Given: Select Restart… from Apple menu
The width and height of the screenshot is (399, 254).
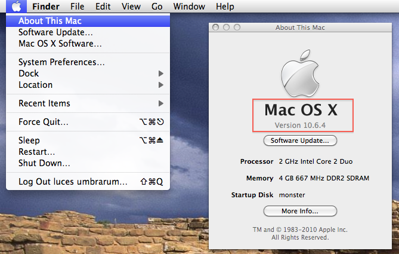Looking at the screenshot, I should tap(88, 152).
